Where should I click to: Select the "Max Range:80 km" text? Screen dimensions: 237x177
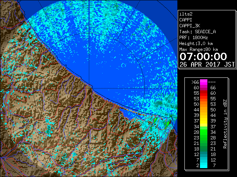pyautogui.click(x=198, y=49)
